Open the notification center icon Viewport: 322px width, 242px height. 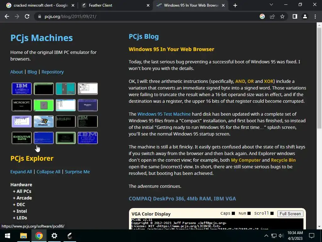coord(312,236)
